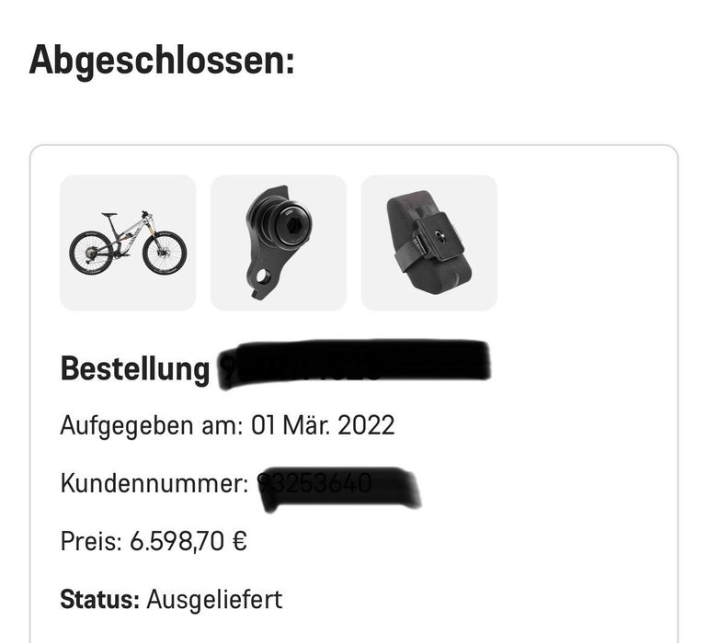The width and height of the screenshot is (708, 643).
Task: Open the mountain bike product thumbnail
Action: tap(128, 243)
